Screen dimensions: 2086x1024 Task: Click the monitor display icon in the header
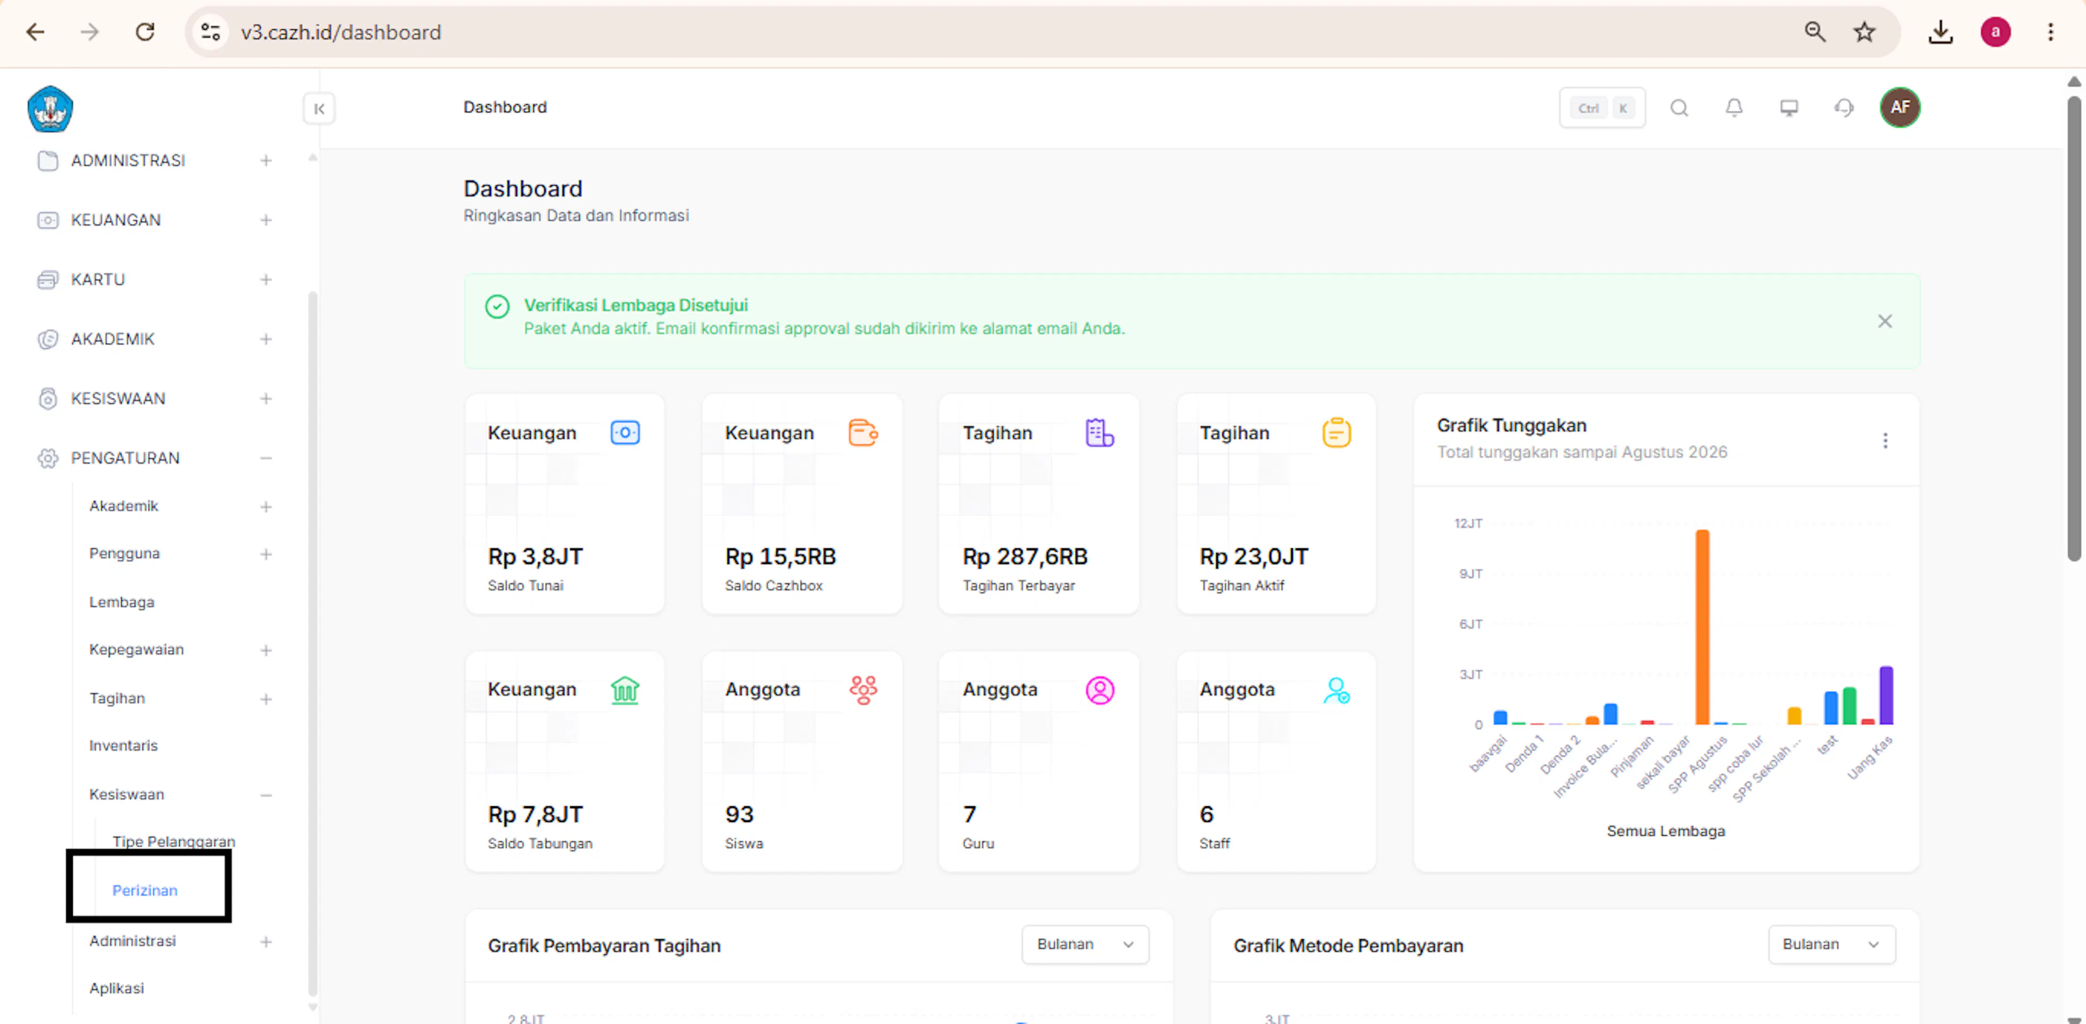(1789, 108)
